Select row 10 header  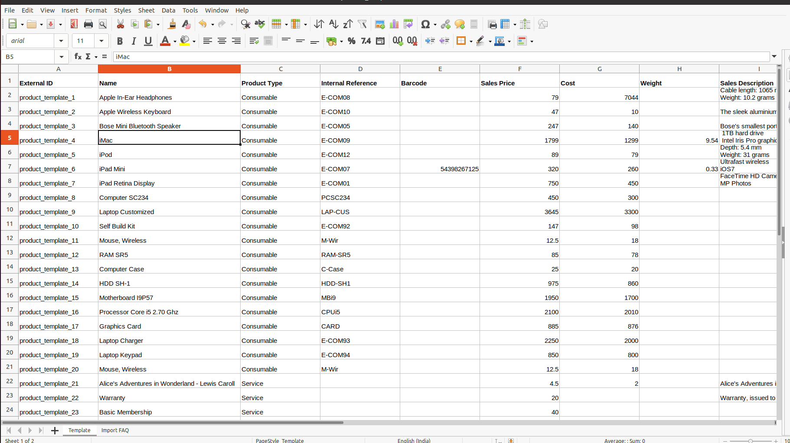pyautogui.click(x=10, y=209)
